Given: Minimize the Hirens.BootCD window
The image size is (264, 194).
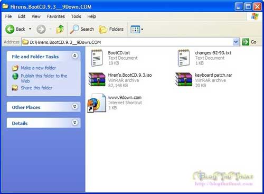Looking at the screenshot, I should click(x=239, y=7).
